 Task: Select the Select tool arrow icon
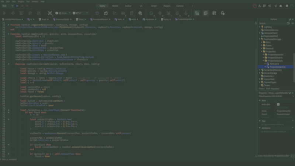[x=4, y=13]
